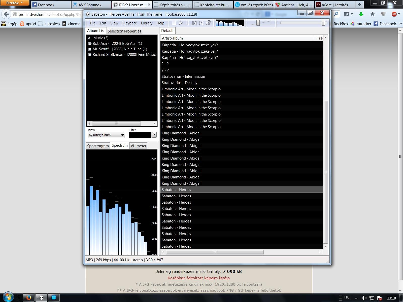
Task: Click foobar2000 taskbar button
Action: tap(41, 298)
